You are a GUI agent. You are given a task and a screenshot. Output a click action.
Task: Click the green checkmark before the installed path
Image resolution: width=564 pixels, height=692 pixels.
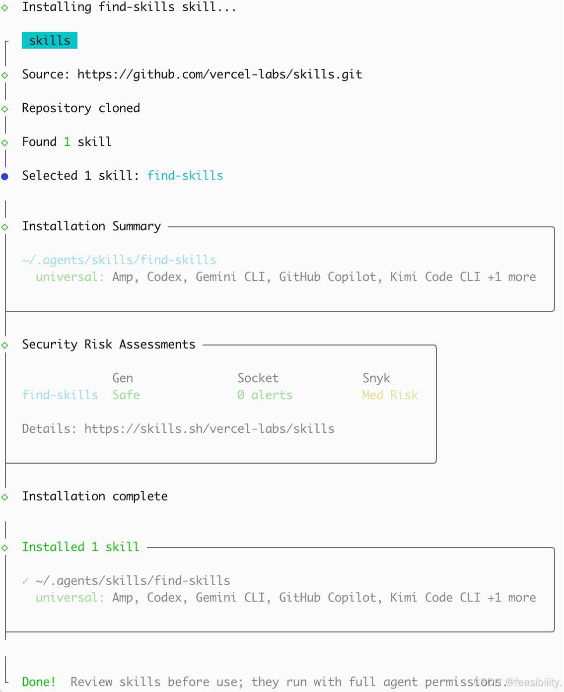25,581
